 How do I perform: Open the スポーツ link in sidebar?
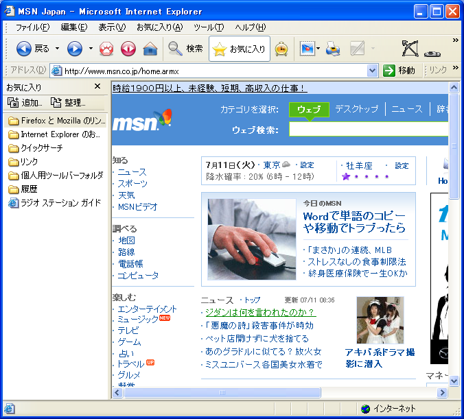[x=132, y=184]
